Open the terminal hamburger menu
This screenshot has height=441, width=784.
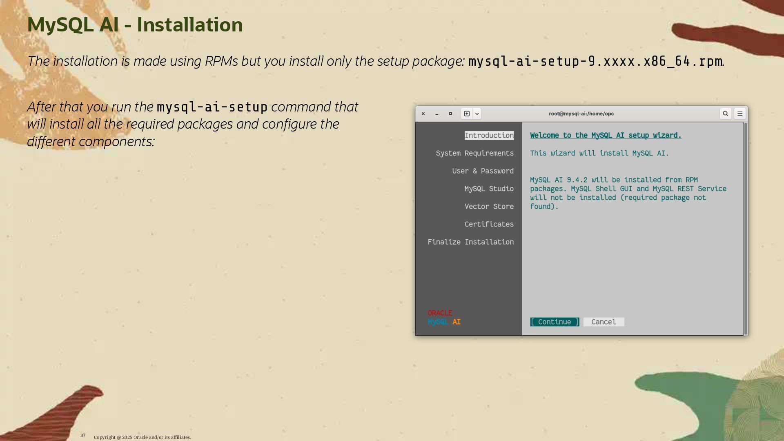point(740,114)
